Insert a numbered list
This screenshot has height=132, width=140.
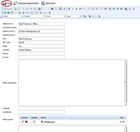tap(93, 9)
